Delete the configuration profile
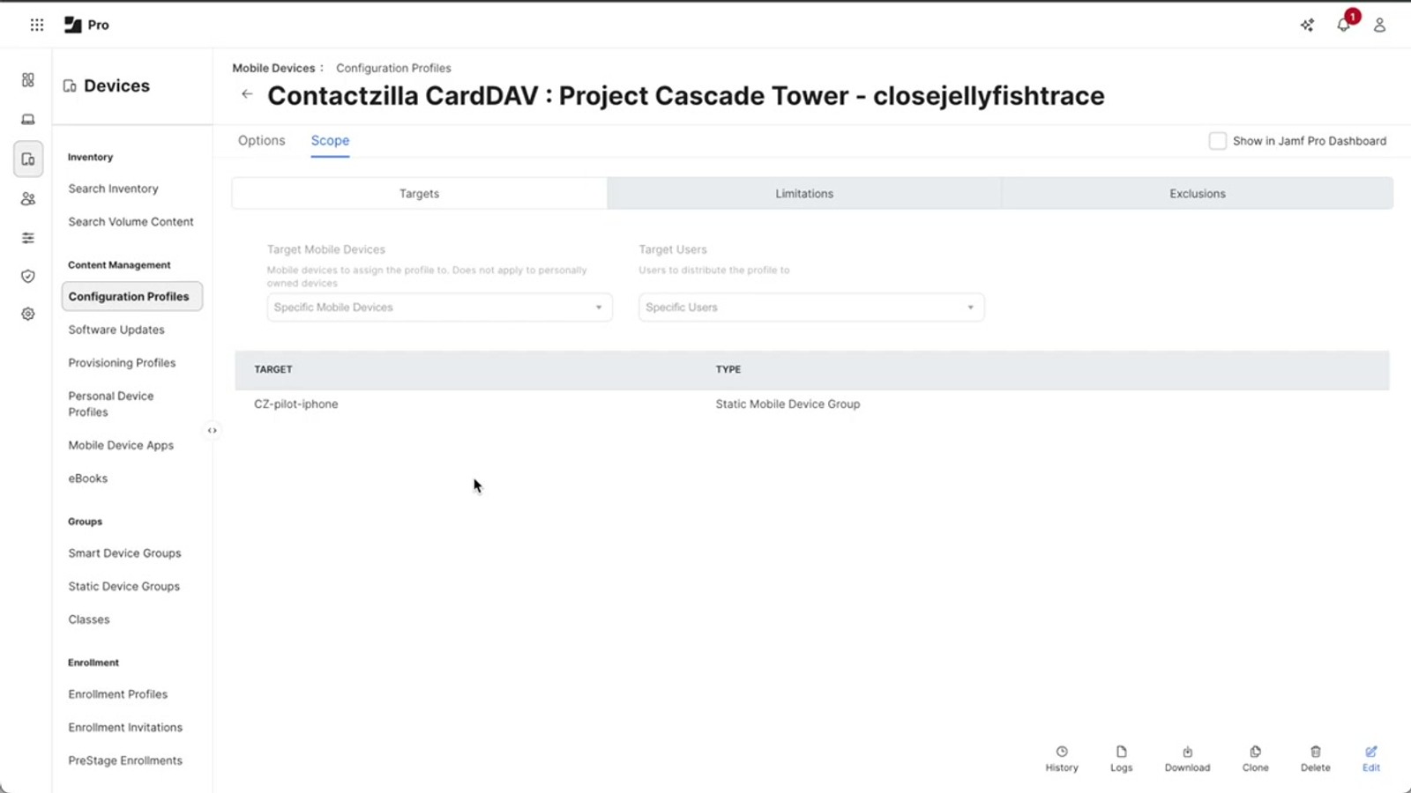The width and height of the screenshot is (1411, 793). 1315,759
